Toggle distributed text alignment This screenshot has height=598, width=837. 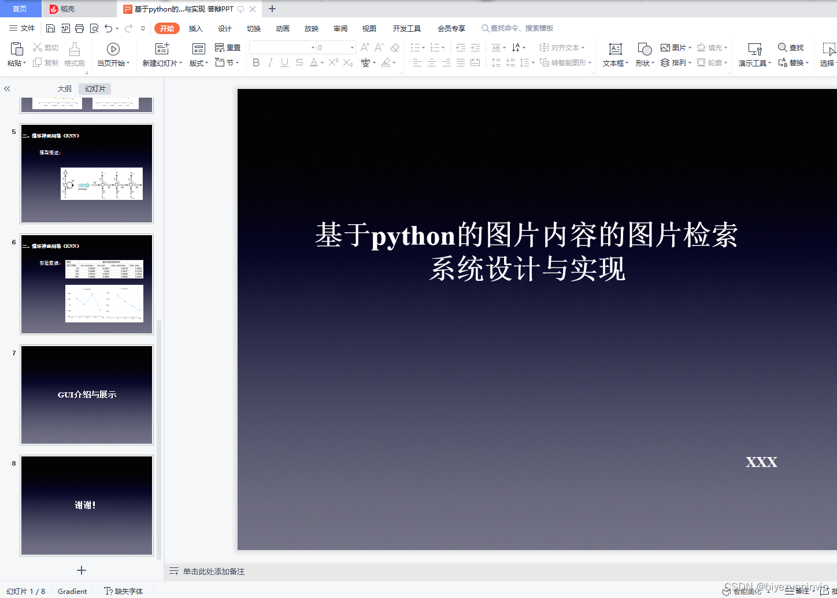coord(475,62)
